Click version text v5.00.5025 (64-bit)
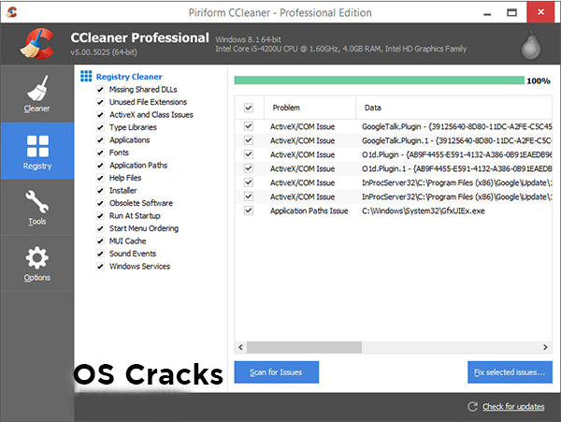This screenshot has width=561, height=422. click(104, 52)
